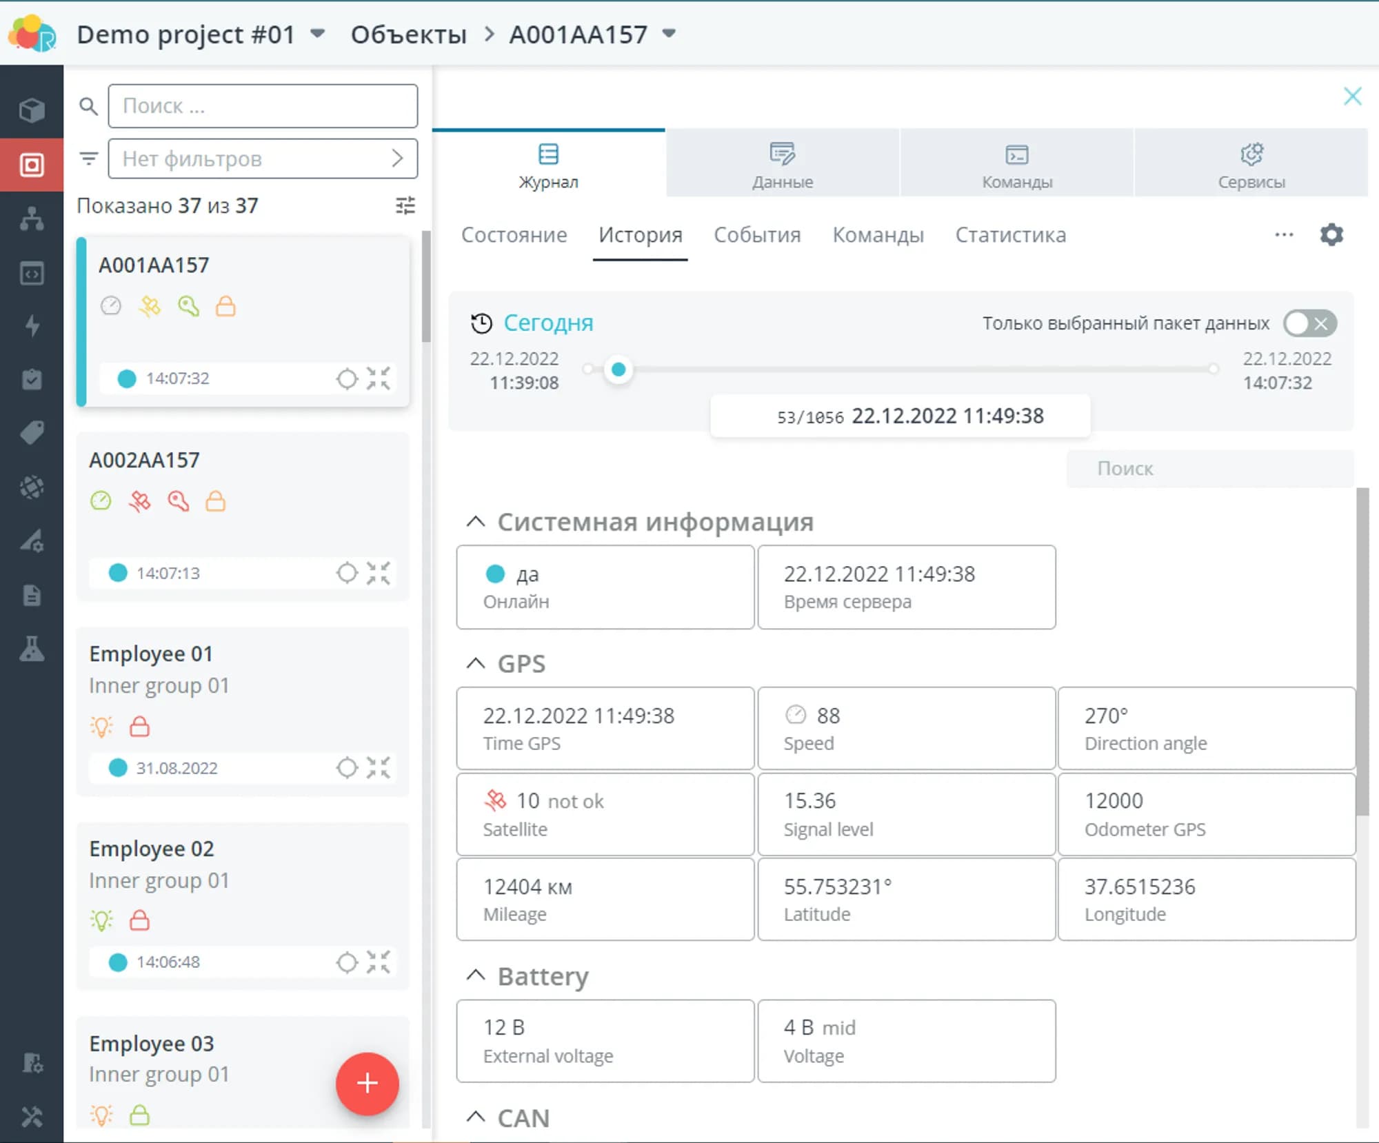The height and width of the screenshot is (1143, 1379).
Task: Collapse the Battery section
Action: tap(476, 975)
